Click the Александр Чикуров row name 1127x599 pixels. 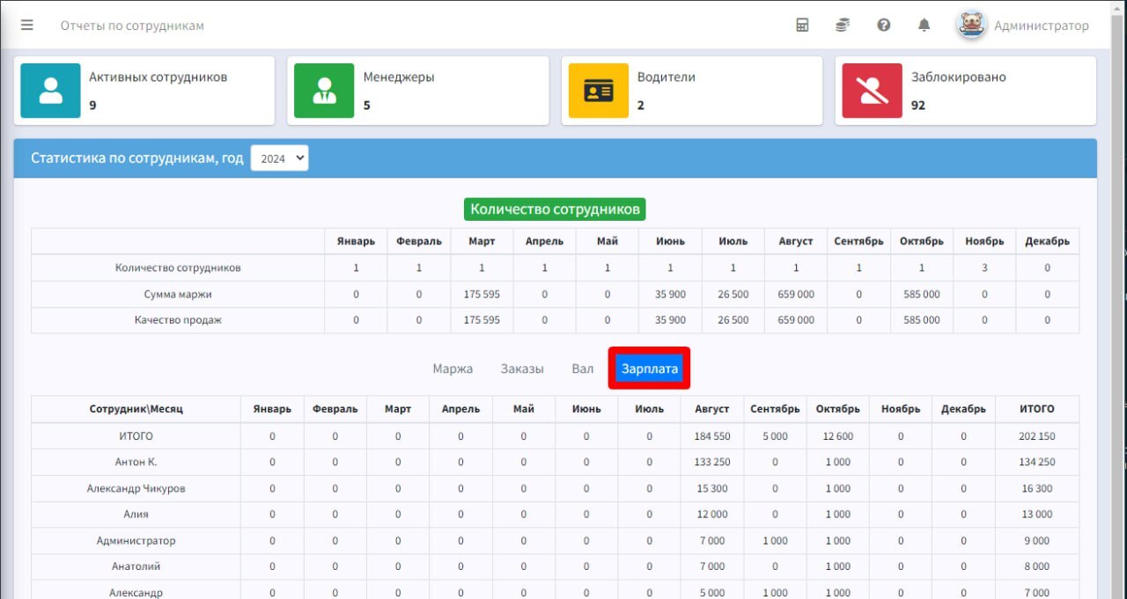(x=136, y=488)
